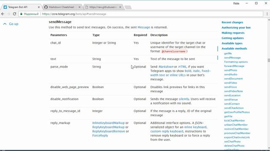Image resolution: width=270 pixels, height=151 pixels.
Task: Close the Telegram Bot API tab
Action: [x=39, y=7]
